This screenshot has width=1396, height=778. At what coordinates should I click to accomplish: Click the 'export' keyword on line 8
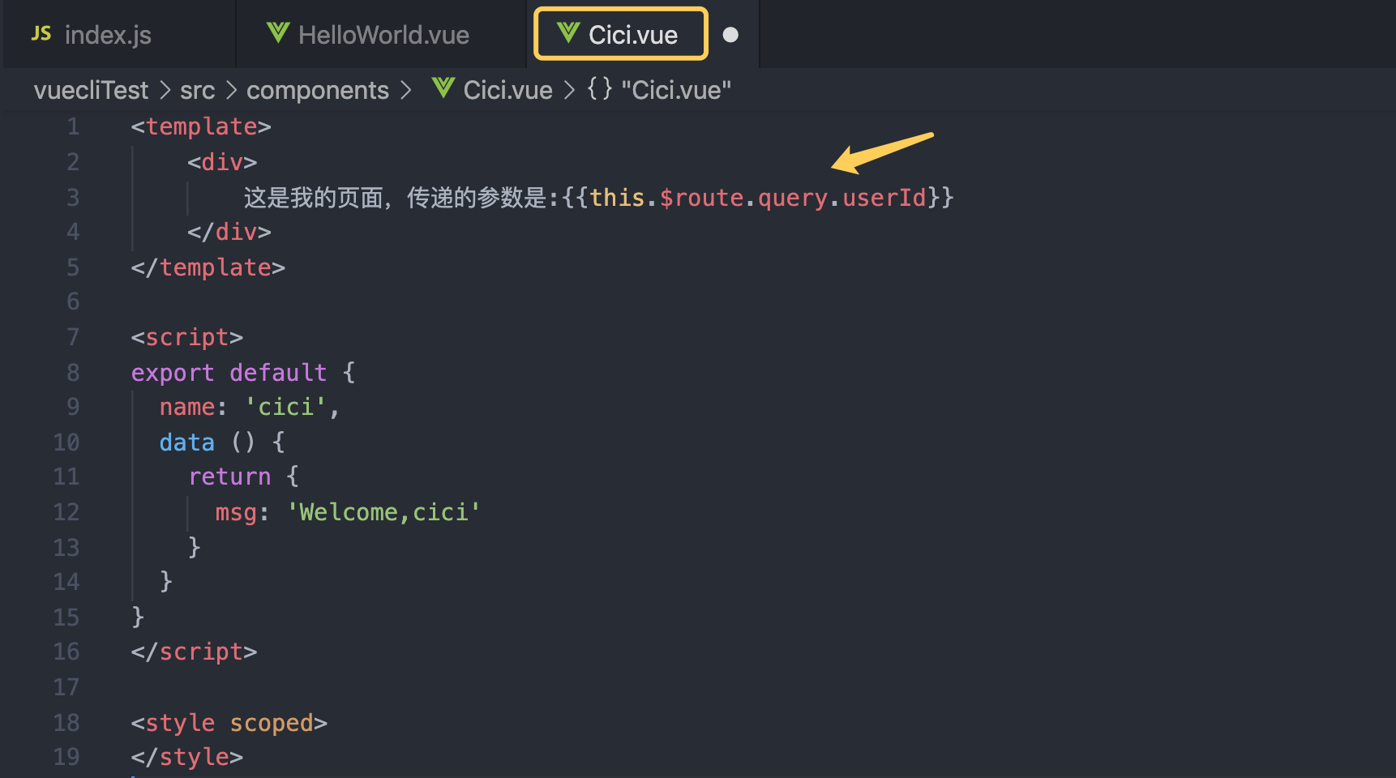[173, 373]
